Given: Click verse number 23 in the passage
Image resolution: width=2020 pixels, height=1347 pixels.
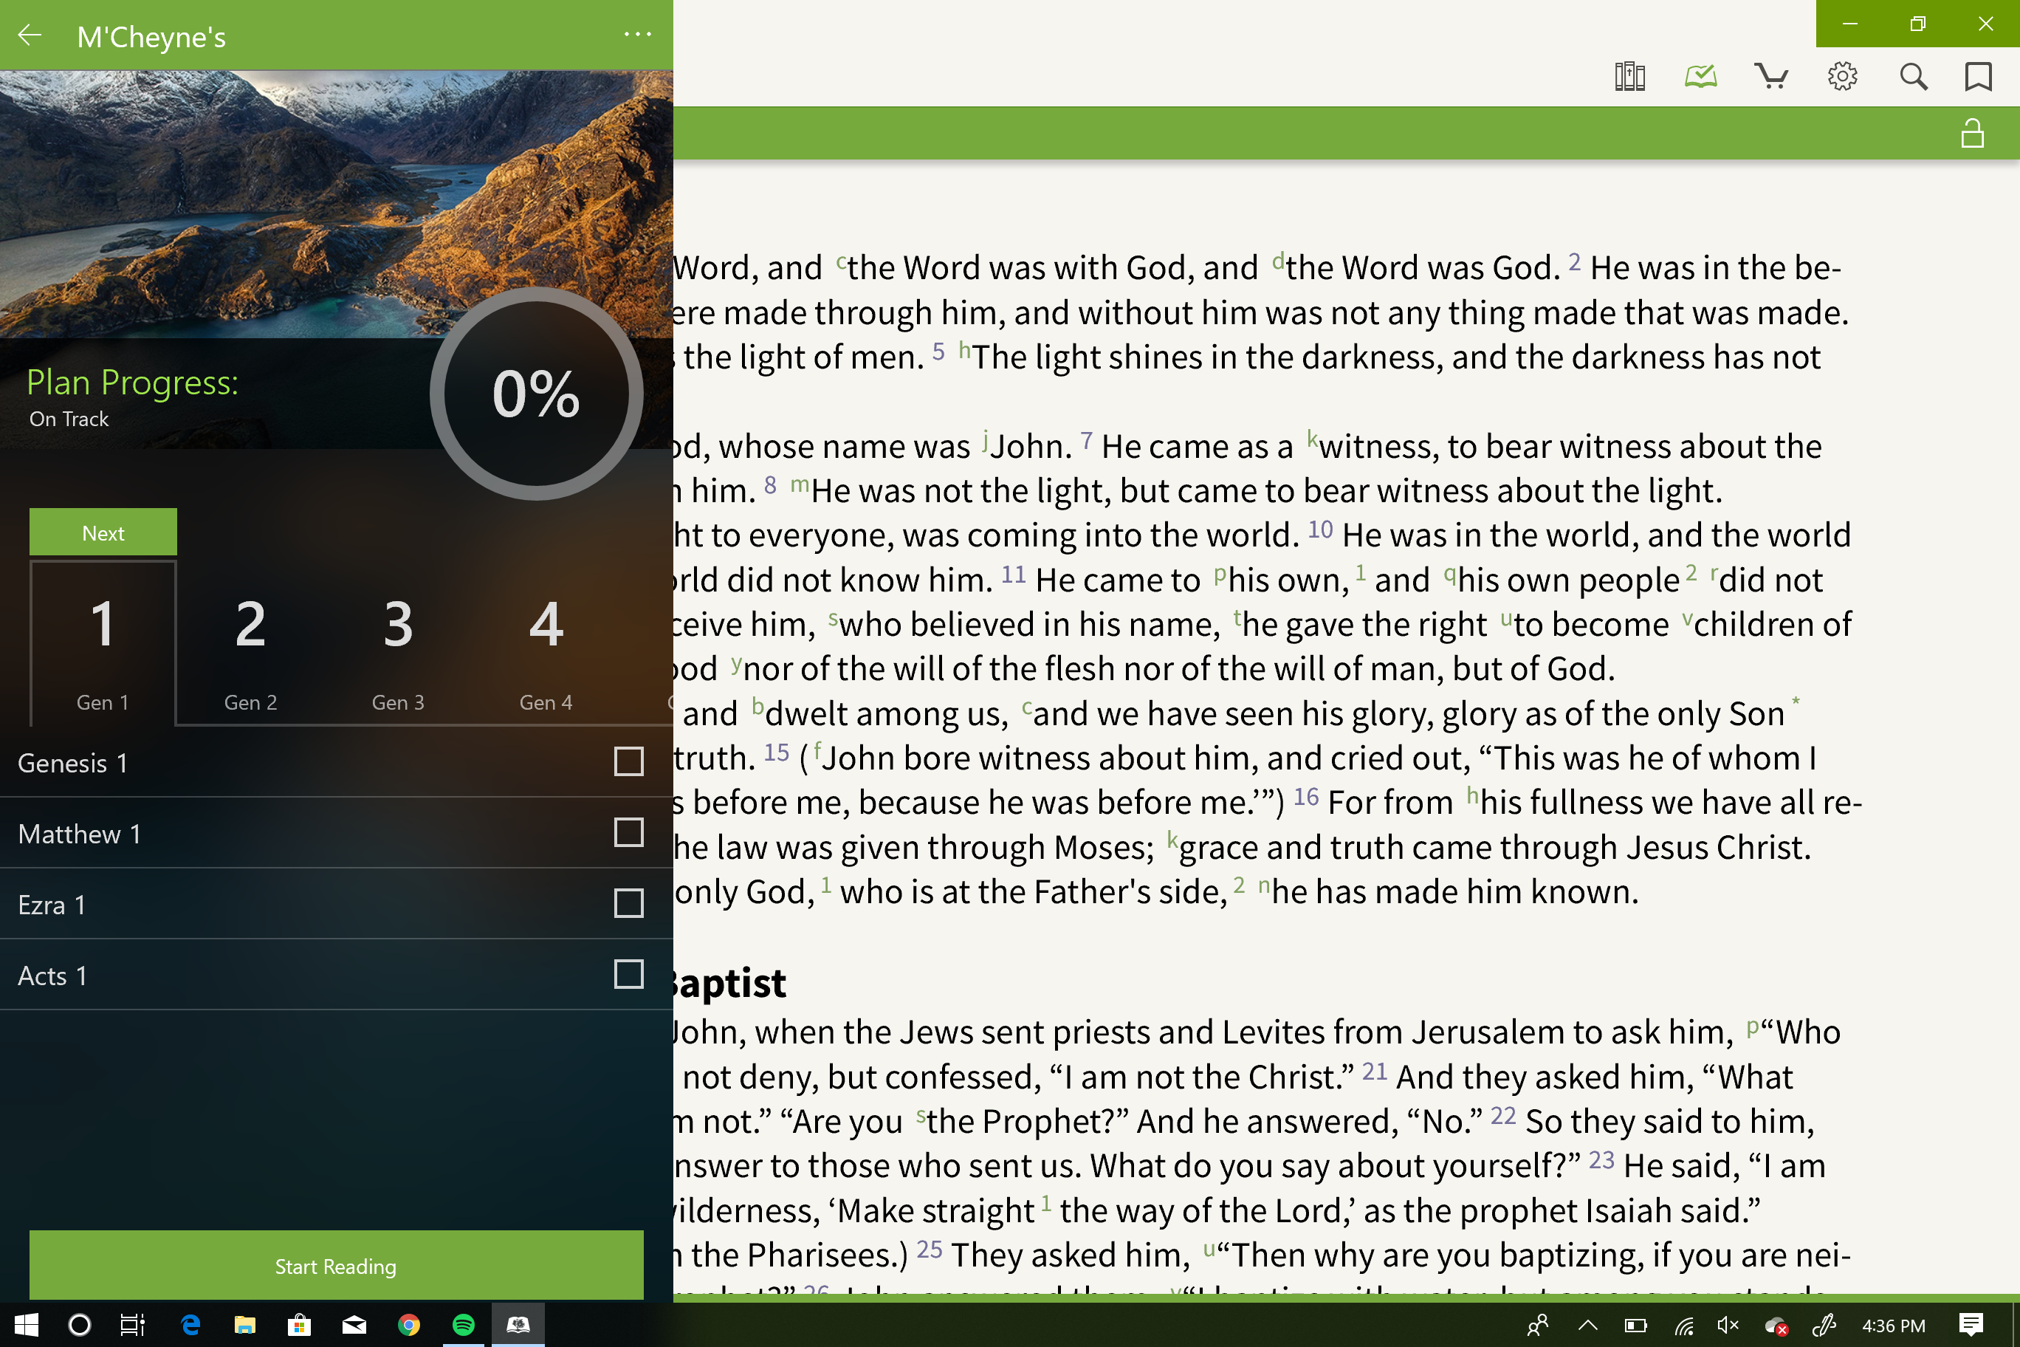Looking at the screenshot, I should pyautogui.click(x=1601, y=1161).
